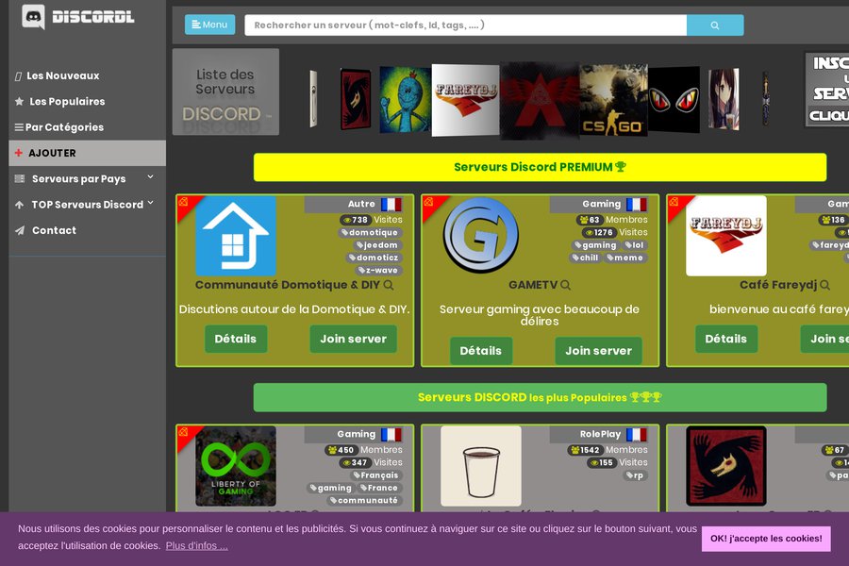The width and height of the screenshot is (849, 566).
Task: Click the search magnifier button
Action: point(715,25)
